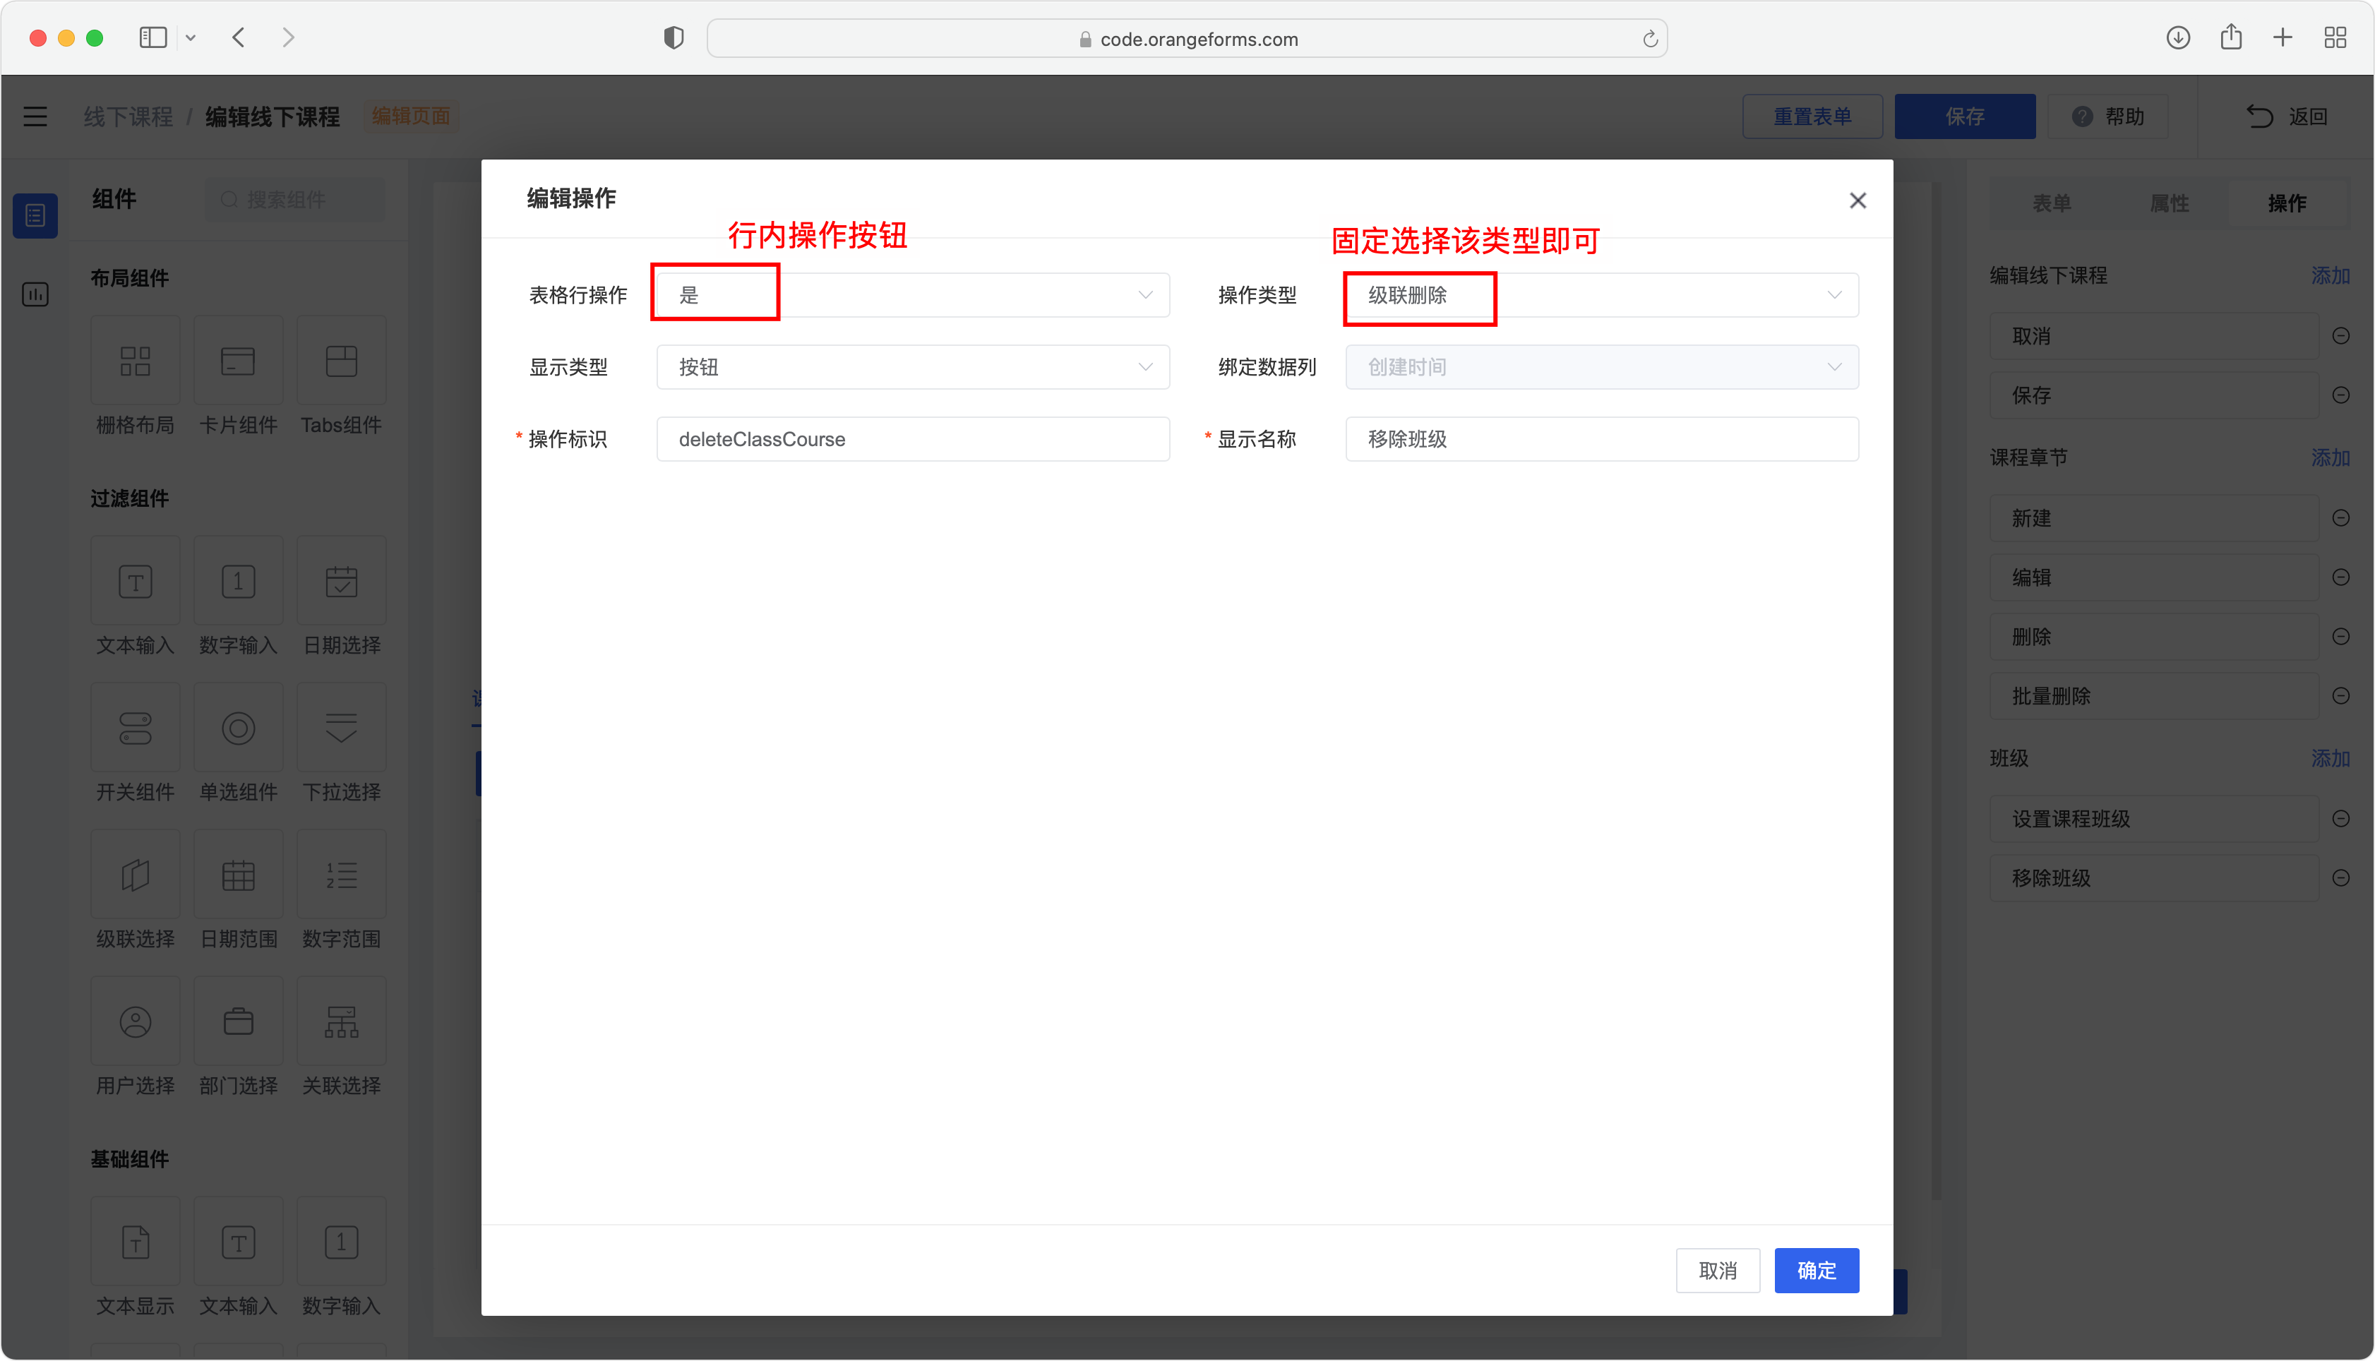Pick the 用户选择 user select component
The width and height of the screenshot is (2375, 1361).
(135, 1038)
